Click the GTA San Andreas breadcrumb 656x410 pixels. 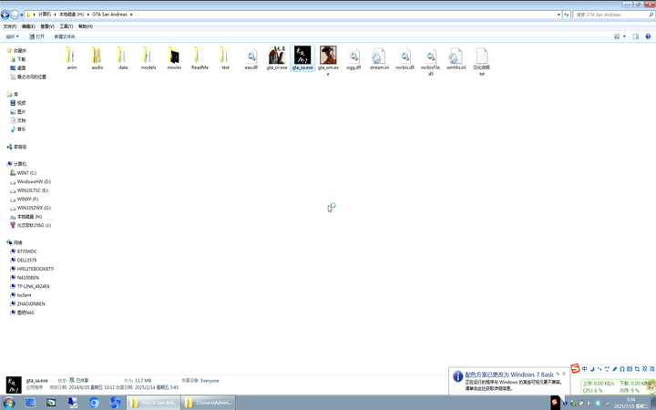(109, 15)
